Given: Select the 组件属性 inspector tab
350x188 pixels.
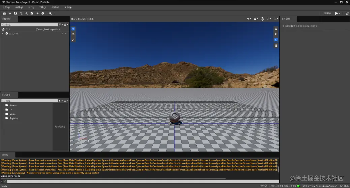Looking at the screenshot, I should pos(288,19).
